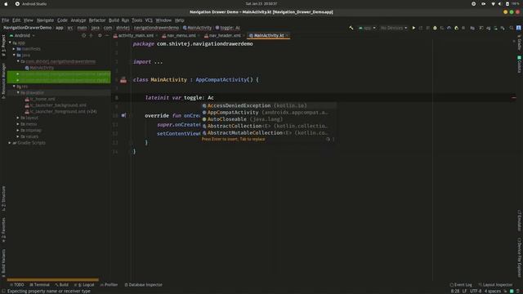This screenshot has height=294, width=523.
Task: Click the Debug app bug icon
Action: pos(435,28)
